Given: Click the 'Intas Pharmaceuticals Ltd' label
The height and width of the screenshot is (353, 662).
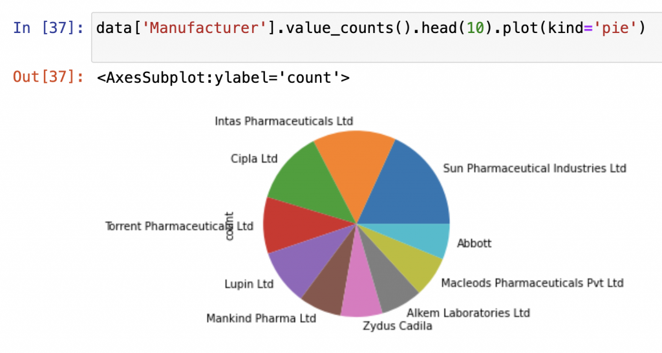Looking at the screenshot, I should 284,121.
